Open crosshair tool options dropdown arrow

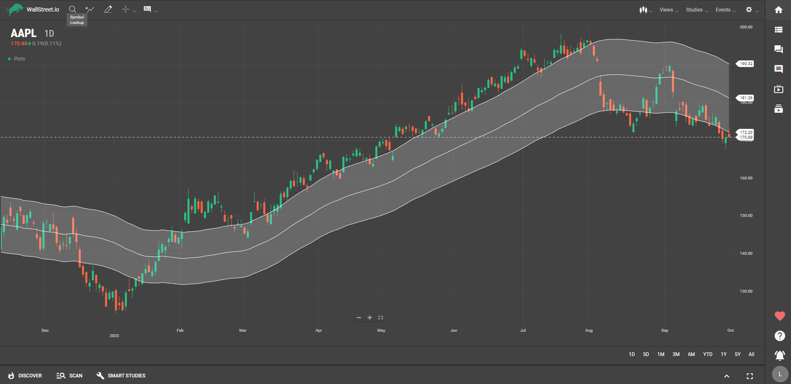(x=135, y=11)
